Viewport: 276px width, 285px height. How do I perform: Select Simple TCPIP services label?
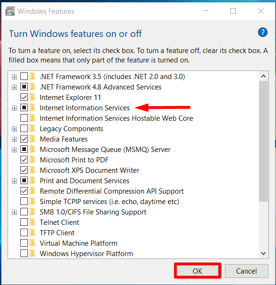point(109,202)
